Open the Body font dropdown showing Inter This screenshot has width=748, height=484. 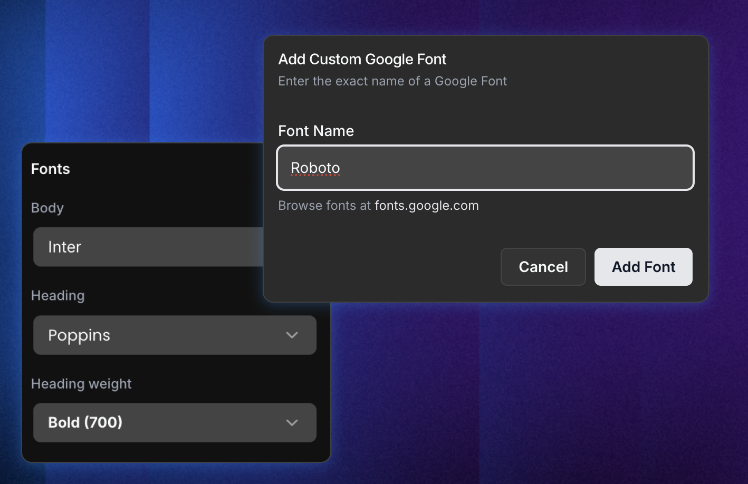[148, 247]
